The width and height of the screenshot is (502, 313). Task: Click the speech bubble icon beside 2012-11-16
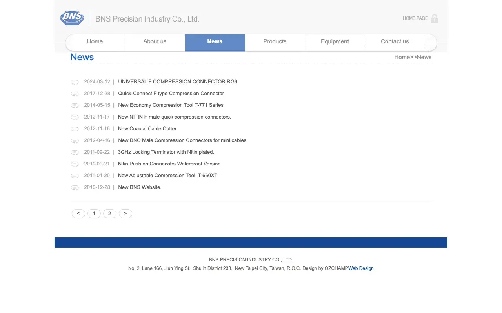[x=75, y=129]
